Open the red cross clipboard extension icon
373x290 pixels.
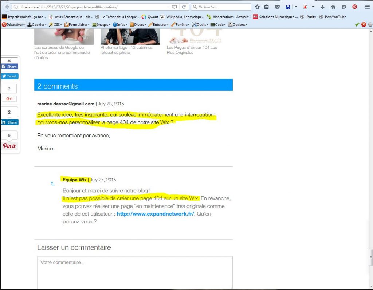305,7
